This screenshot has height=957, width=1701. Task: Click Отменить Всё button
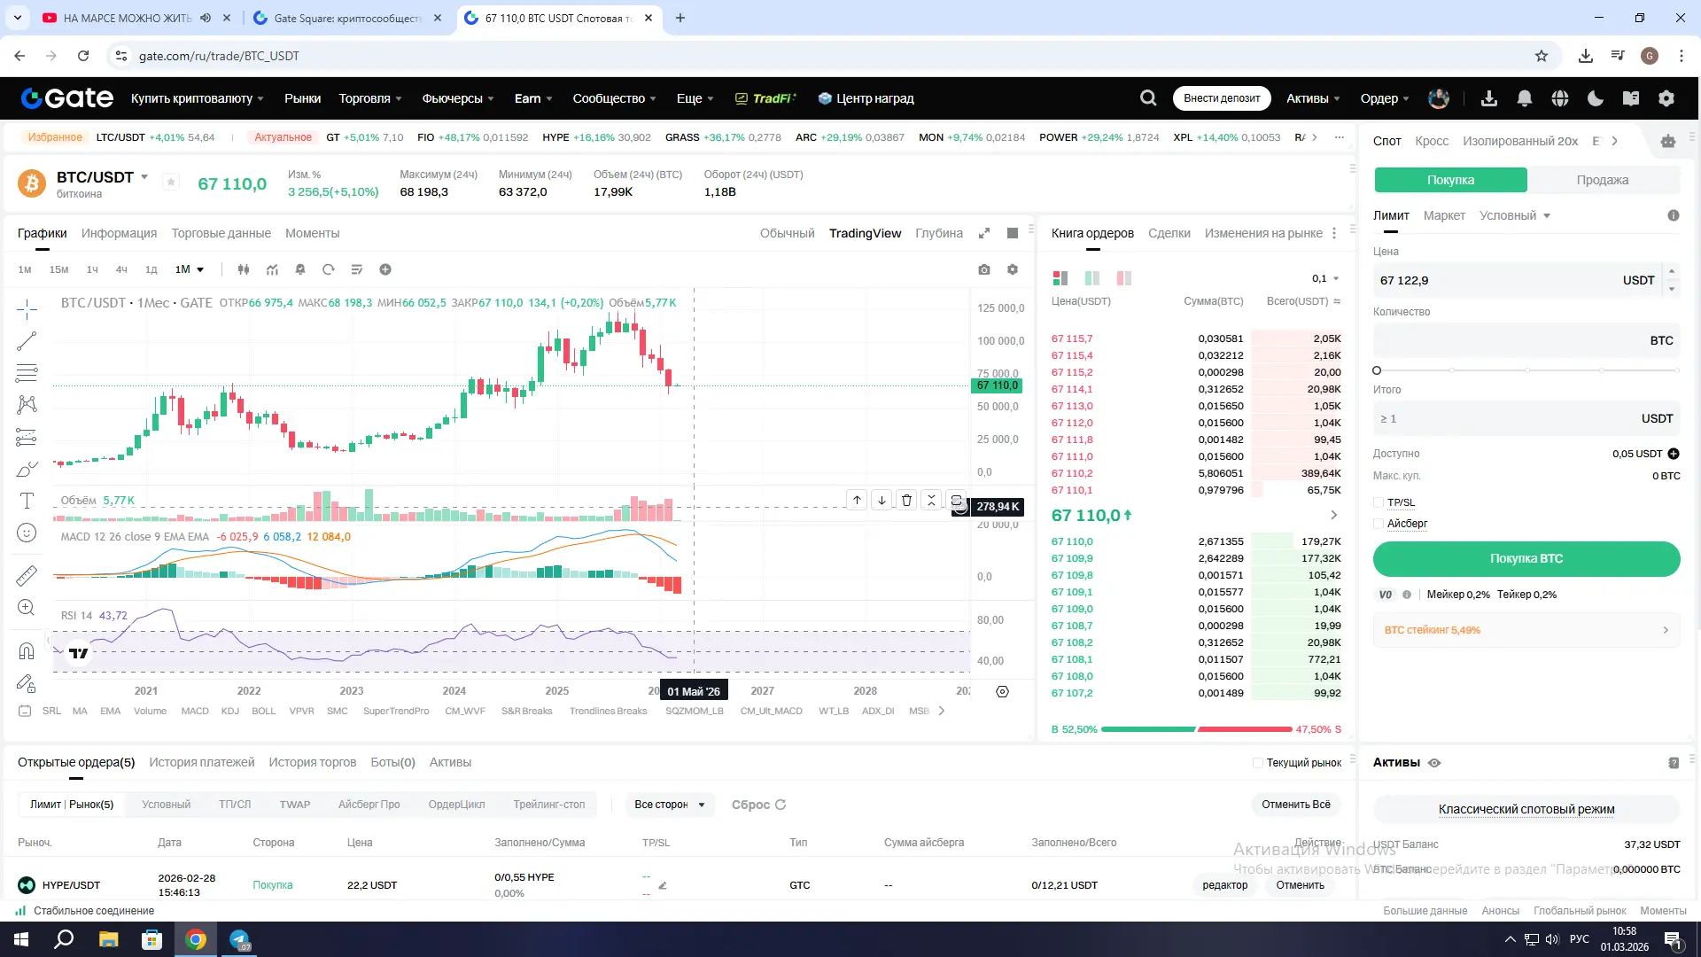1295,805
